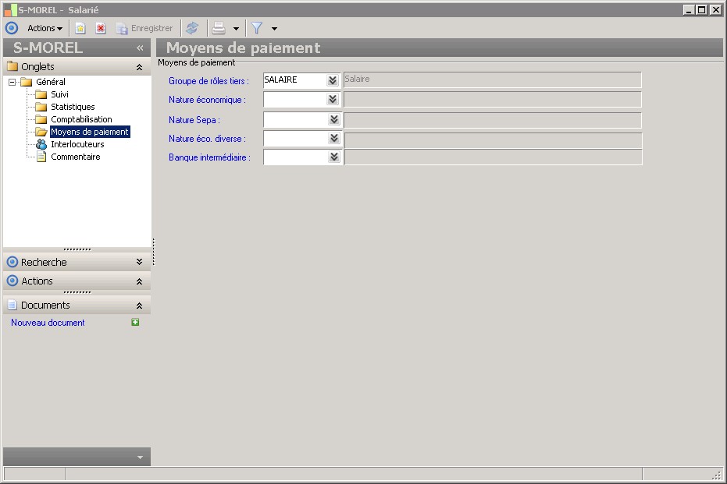The image size is (727, 484).
Task: Open the Suivi tab in tree
Action: [x=59, y=94]
